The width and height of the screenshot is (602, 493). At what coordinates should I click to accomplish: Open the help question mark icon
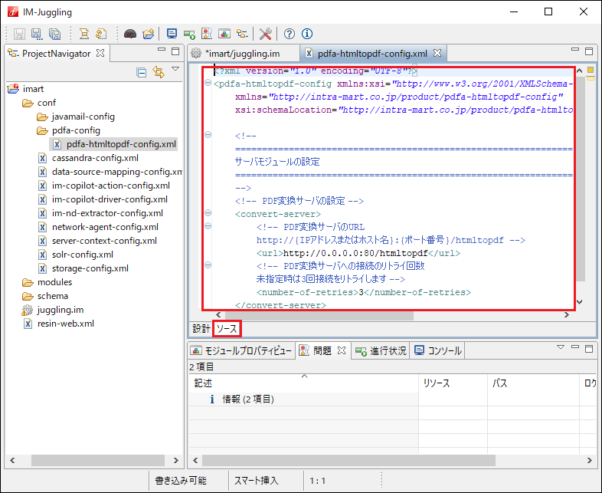pos(290,34)
